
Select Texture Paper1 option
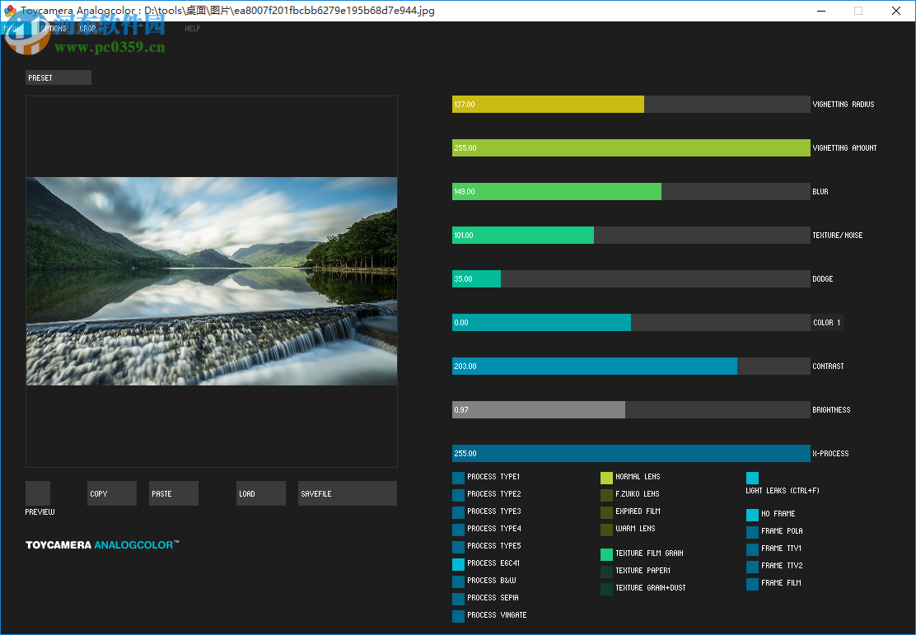[606, 571]
